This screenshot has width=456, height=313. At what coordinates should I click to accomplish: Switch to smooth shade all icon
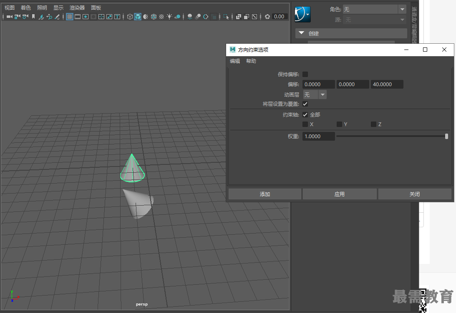138,17
